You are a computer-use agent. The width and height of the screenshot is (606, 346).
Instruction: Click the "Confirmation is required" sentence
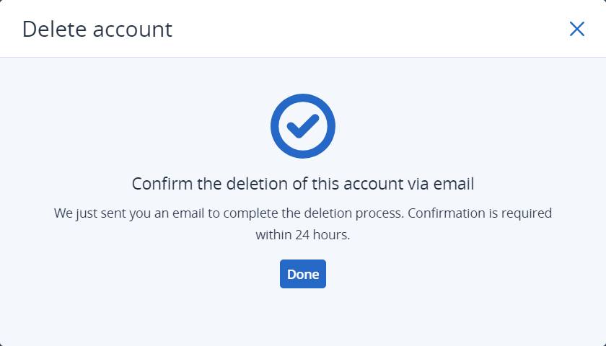480,213
